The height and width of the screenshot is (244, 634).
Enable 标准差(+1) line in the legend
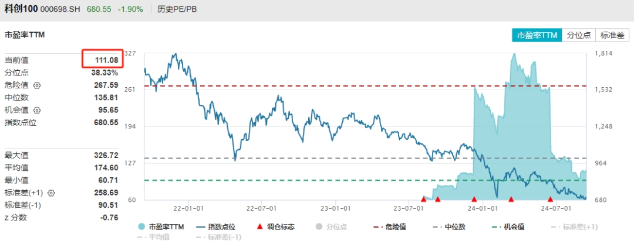tap(575, 226)
